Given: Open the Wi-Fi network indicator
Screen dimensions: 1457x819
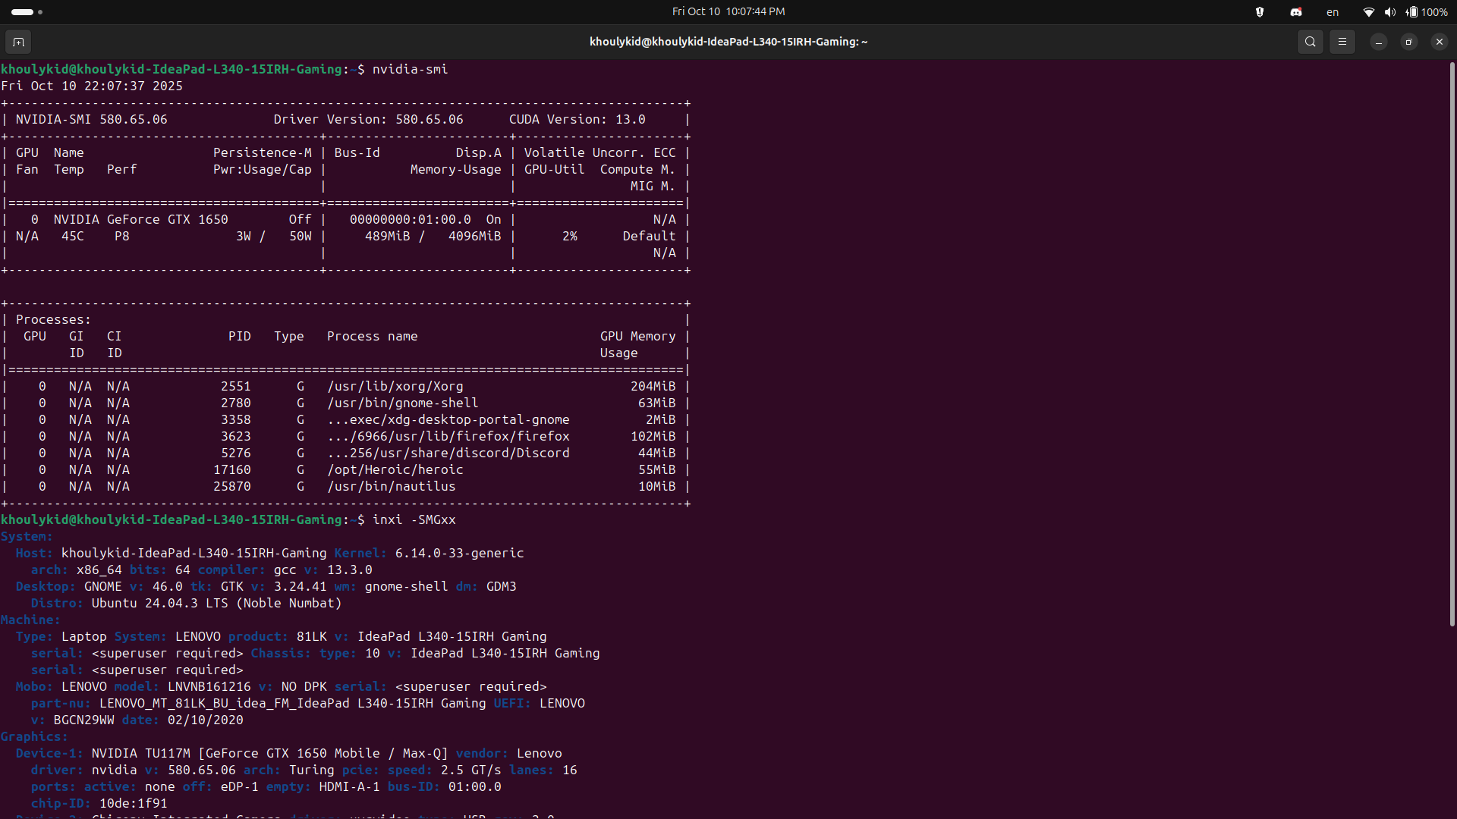Looking at the screenshot, I should coord(1368,11).
